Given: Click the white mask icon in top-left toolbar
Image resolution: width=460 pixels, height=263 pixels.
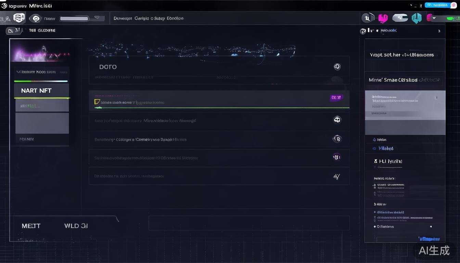Looking at the screenshot, I should 19,18.
